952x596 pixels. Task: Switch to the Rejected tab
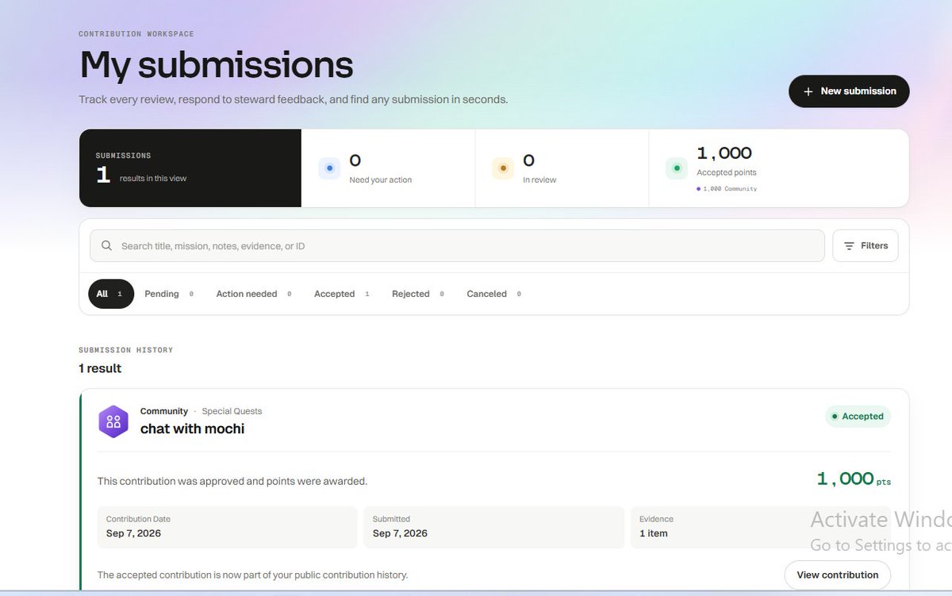[417, 294]
